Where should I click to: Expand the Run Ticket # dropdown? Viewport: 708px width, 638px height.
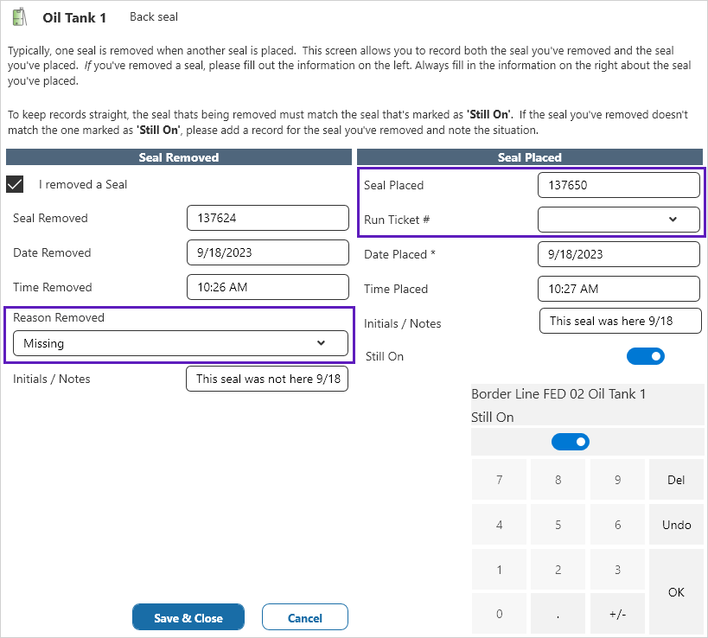tap(618, 220)
